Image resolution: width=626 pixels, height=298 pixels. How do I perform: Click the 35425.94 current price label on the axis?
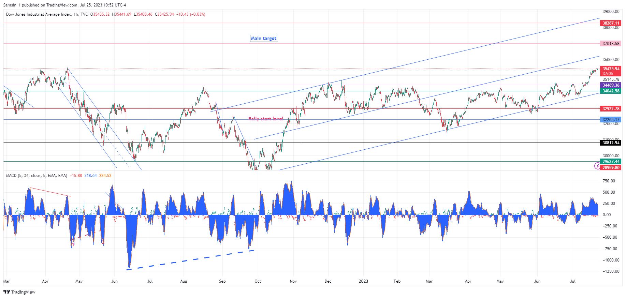pos(611,69)
